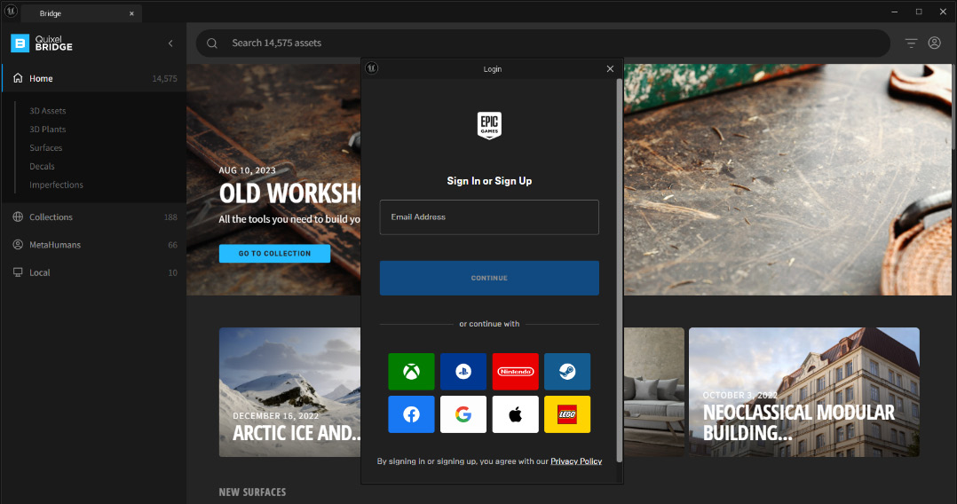957x504 pixels.
Task: Sign in with Google
Action: pos(463,414)
